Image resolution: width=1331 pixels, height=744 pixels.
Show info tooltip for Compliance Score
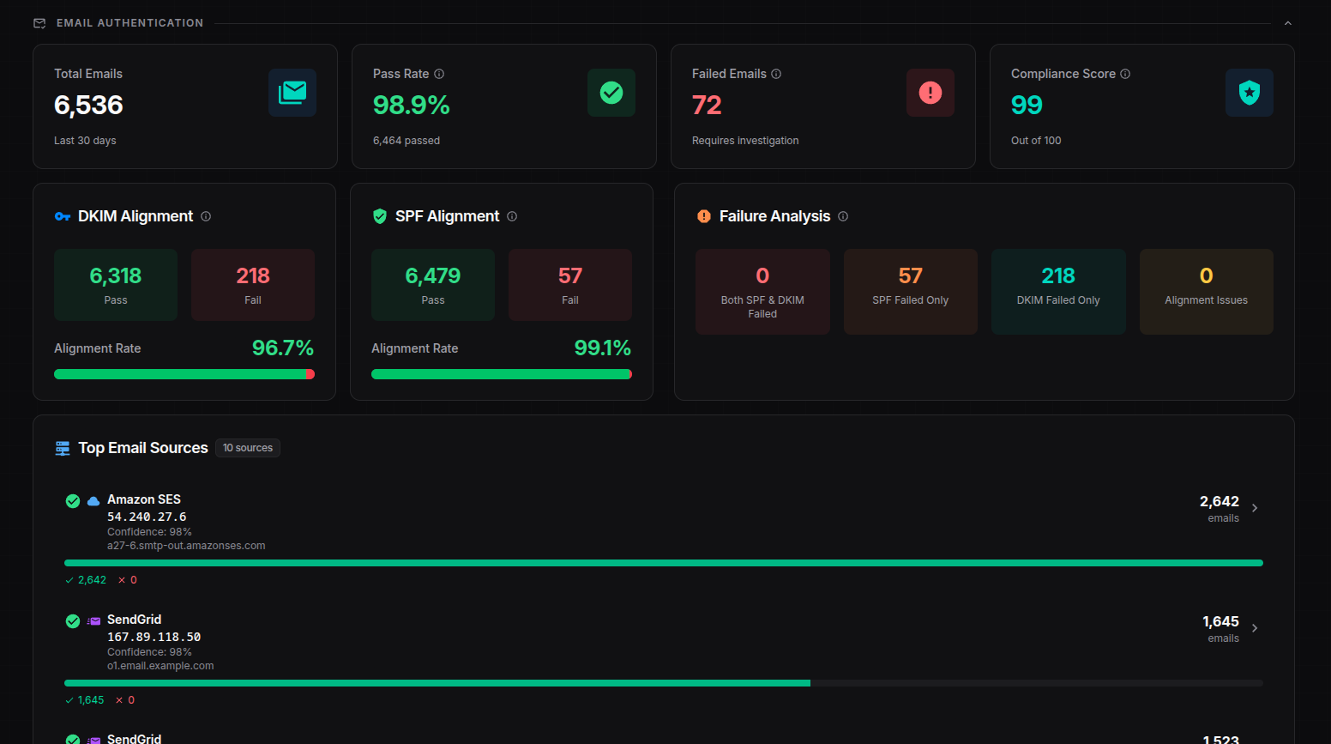[1125, 74]
